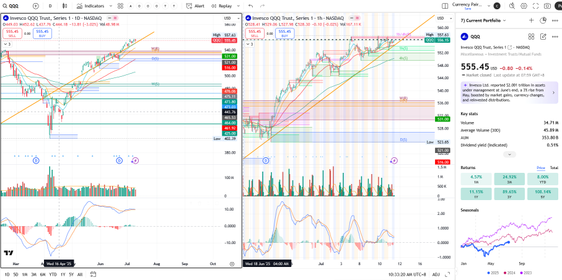This screenshot has width=562, height=280.
Task: Select the 4.57% 1W returns tile
Action: coord(476,179)
